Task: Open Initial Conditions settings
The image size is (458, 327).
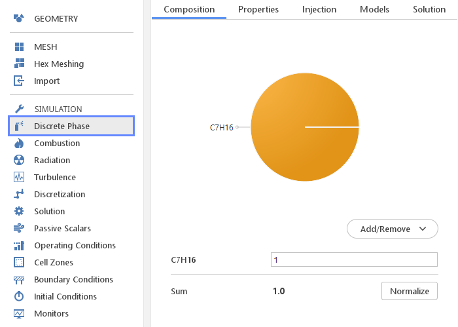Action: [65, 296]
